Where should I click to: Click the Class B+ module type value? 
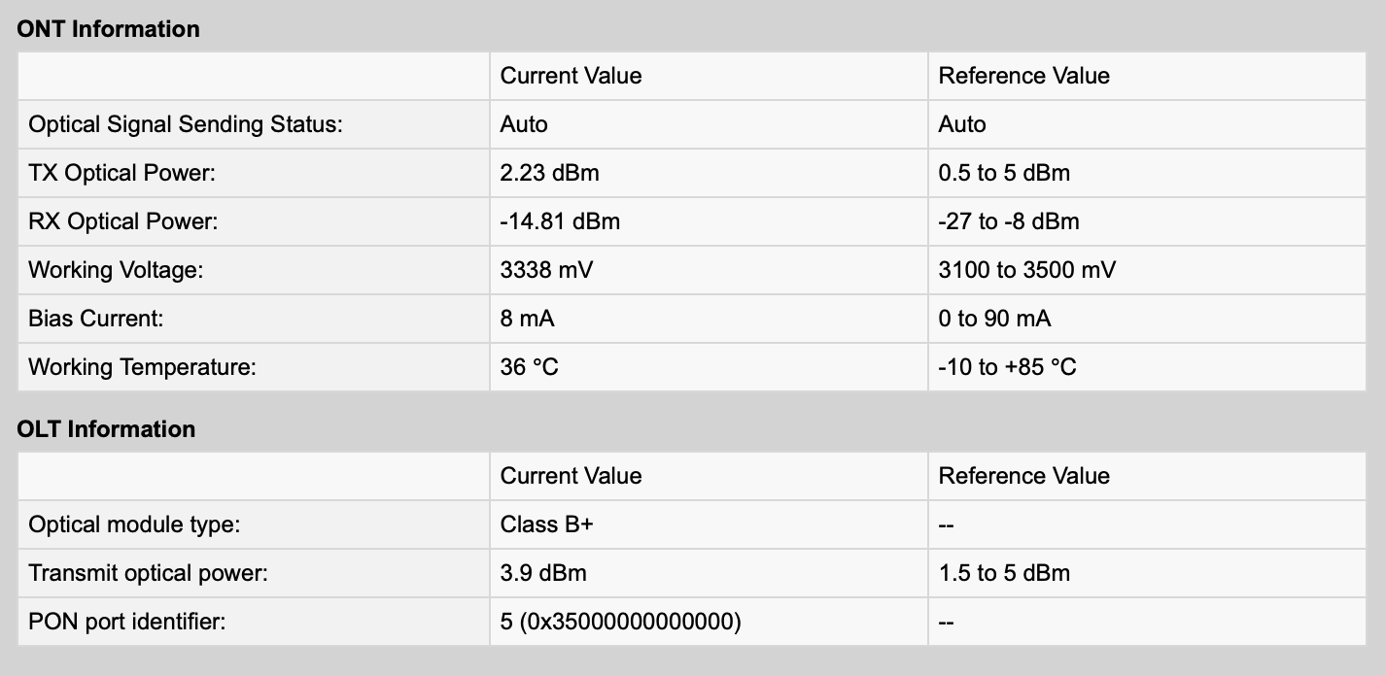pyautogui.click(x=546, y=524)
